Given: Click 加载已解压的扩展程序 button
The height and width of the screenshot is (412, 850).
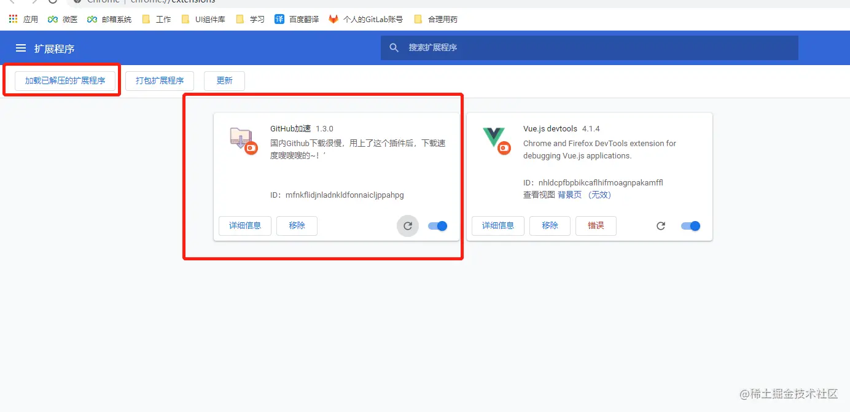Looking at the screenshot, I should pyautogui.click(x=65, y=80).
